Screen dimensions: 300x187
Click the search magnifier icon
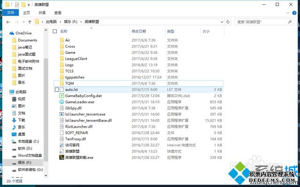coord(290,22)
